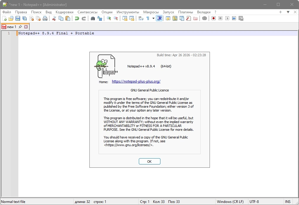299x205 pixels.
Task: Open the Инструменты menu
Action: [x=128, y=12]
